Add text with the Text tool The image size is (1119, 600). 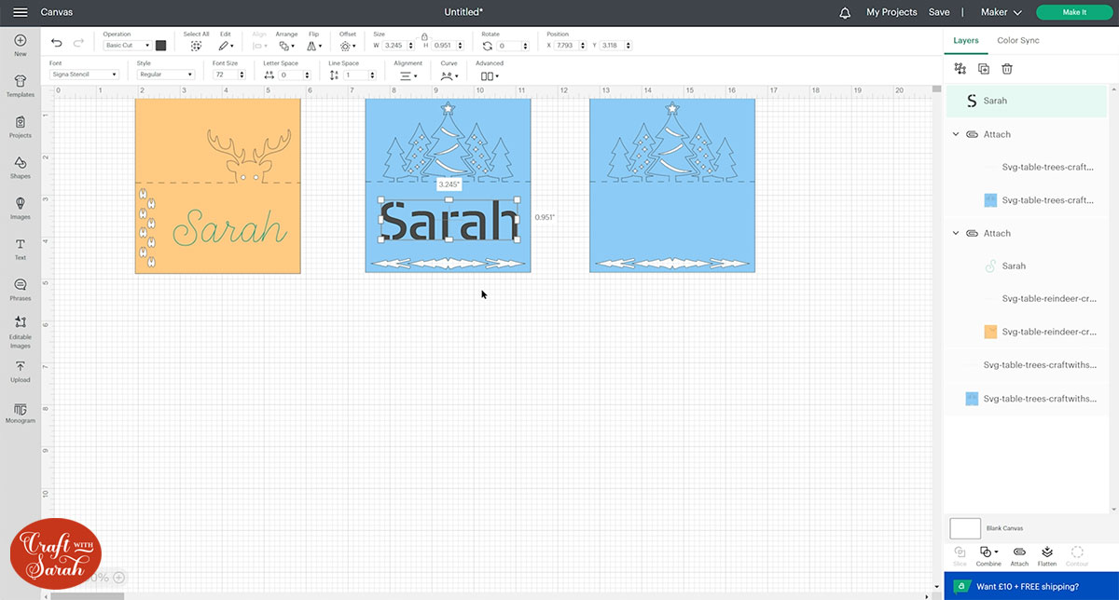[x=21, y=248]
